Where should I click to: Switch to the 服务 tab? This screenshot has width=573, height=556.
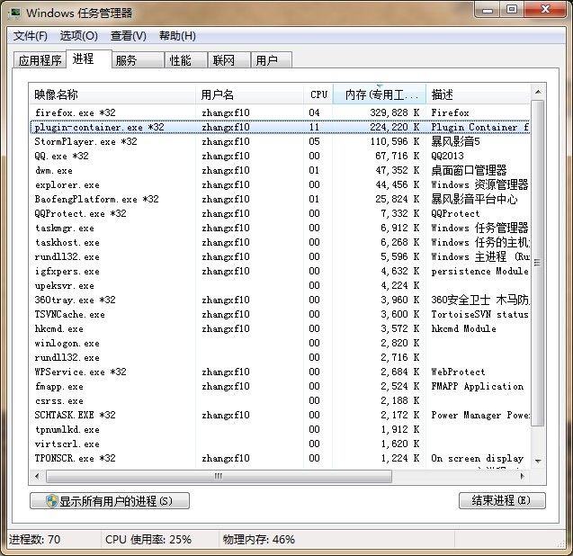click(138, 60)
